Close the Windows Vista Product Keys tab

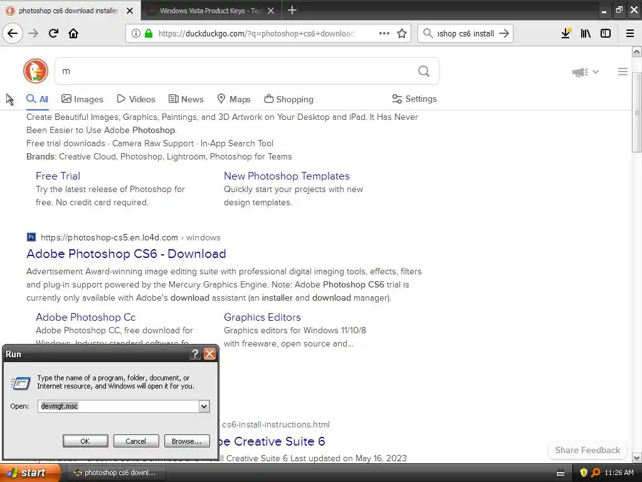tap(271, 11)
